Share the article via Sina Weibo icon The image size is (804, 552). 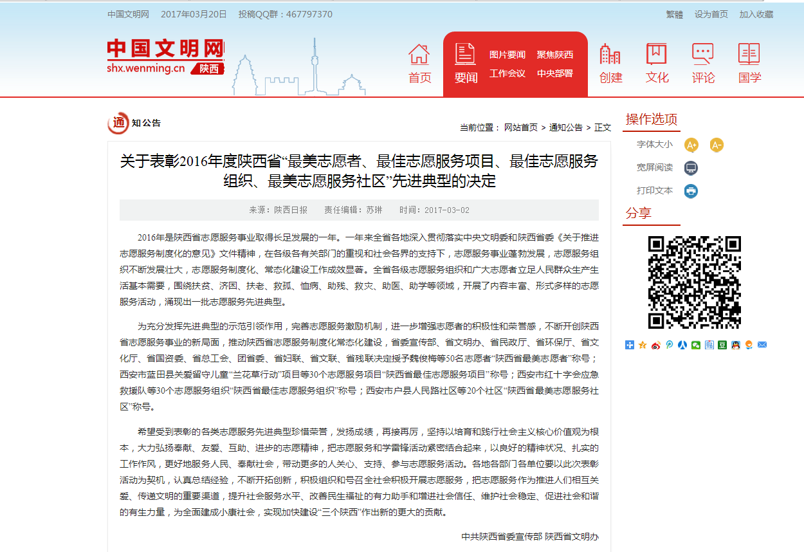click(x=656, y=345)
